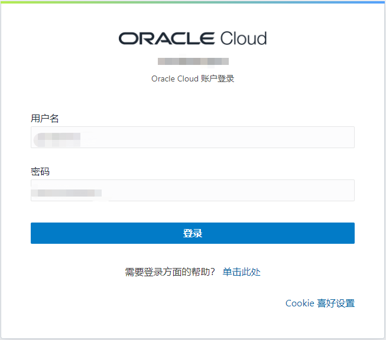Click the blue 登录 button
Viewport: 386px width, 340px height.
click(x=193, y=233)
